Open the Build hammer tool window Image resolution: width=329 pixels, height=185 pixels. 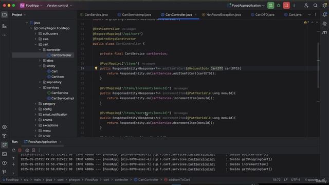[x=4, y=136]
